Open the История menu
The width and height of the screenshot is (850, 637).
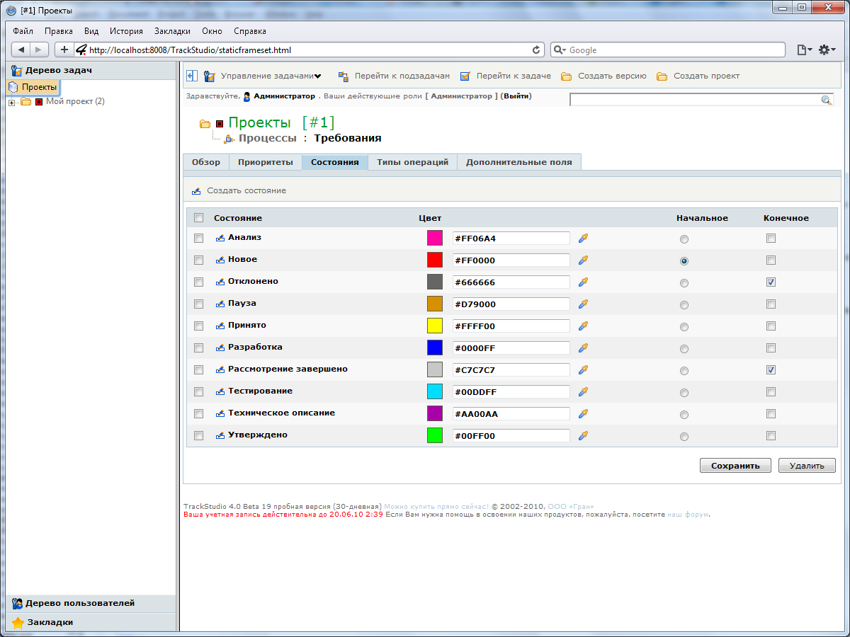pyautogui.click(x=126, y=31)
